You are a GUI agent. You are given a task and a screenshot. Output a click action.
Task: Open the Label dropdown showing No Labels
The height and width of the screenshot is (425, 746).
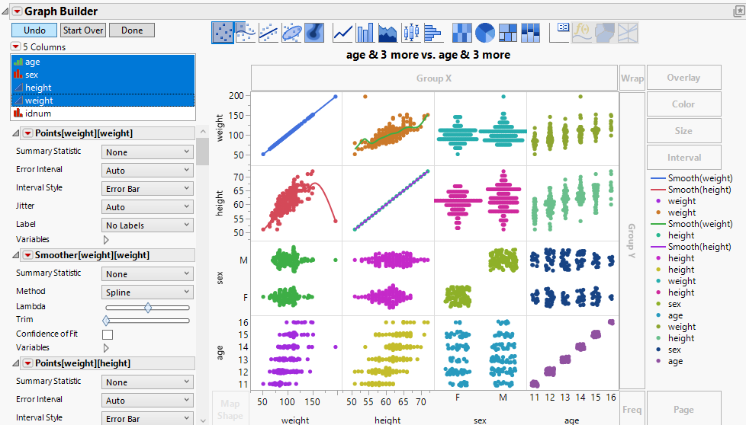click(148, 225)
